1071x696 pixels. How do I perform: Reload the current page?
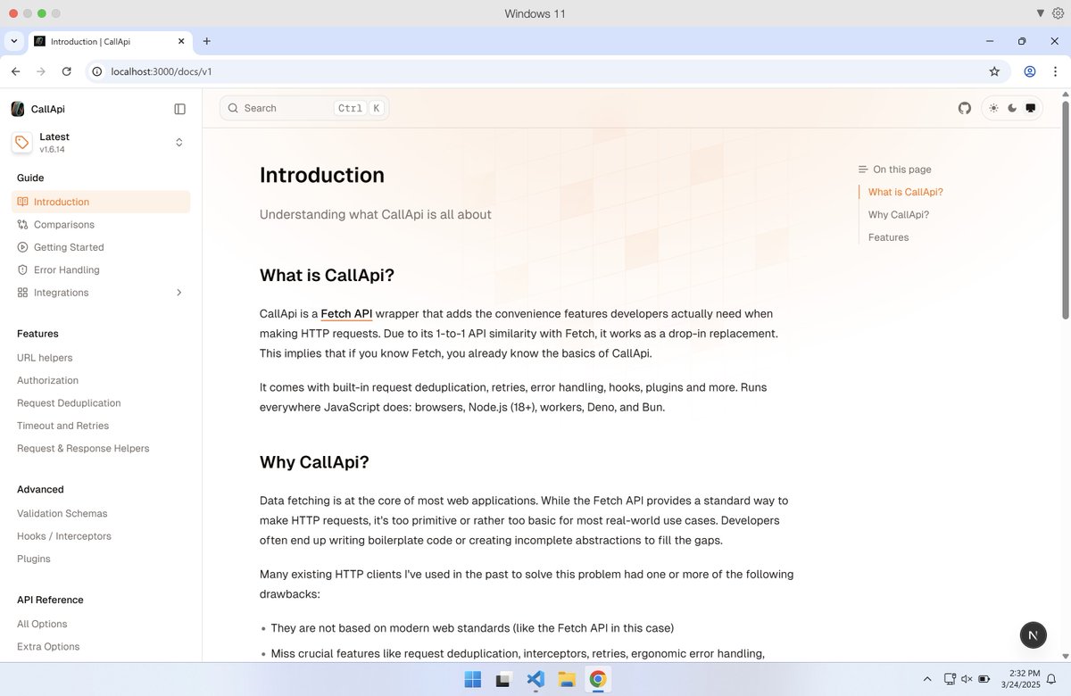point(66,71)
